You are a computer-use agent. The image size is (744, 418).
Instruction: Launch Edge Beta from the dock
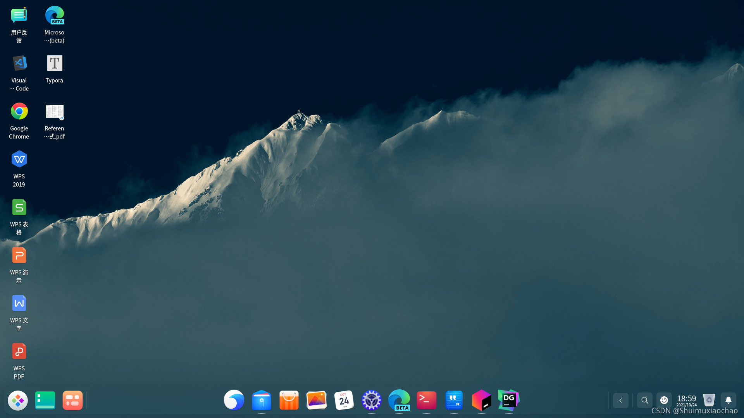point(399,400)
